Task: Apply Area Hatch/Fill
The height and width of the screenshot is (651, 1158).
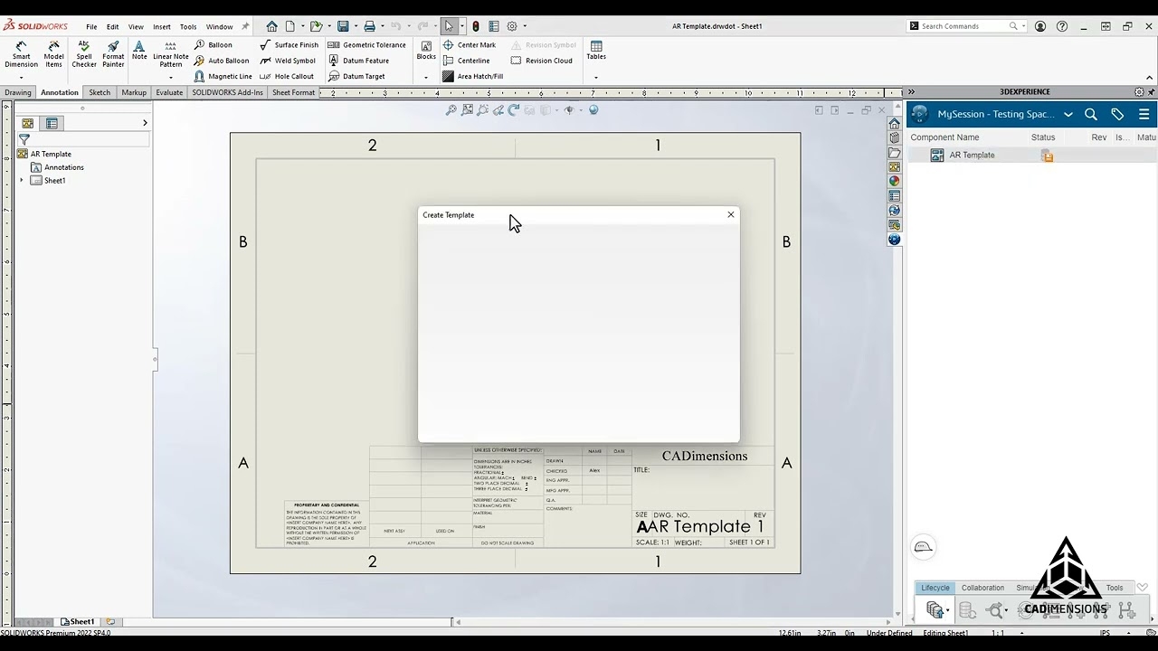Action: coord(472,76)
